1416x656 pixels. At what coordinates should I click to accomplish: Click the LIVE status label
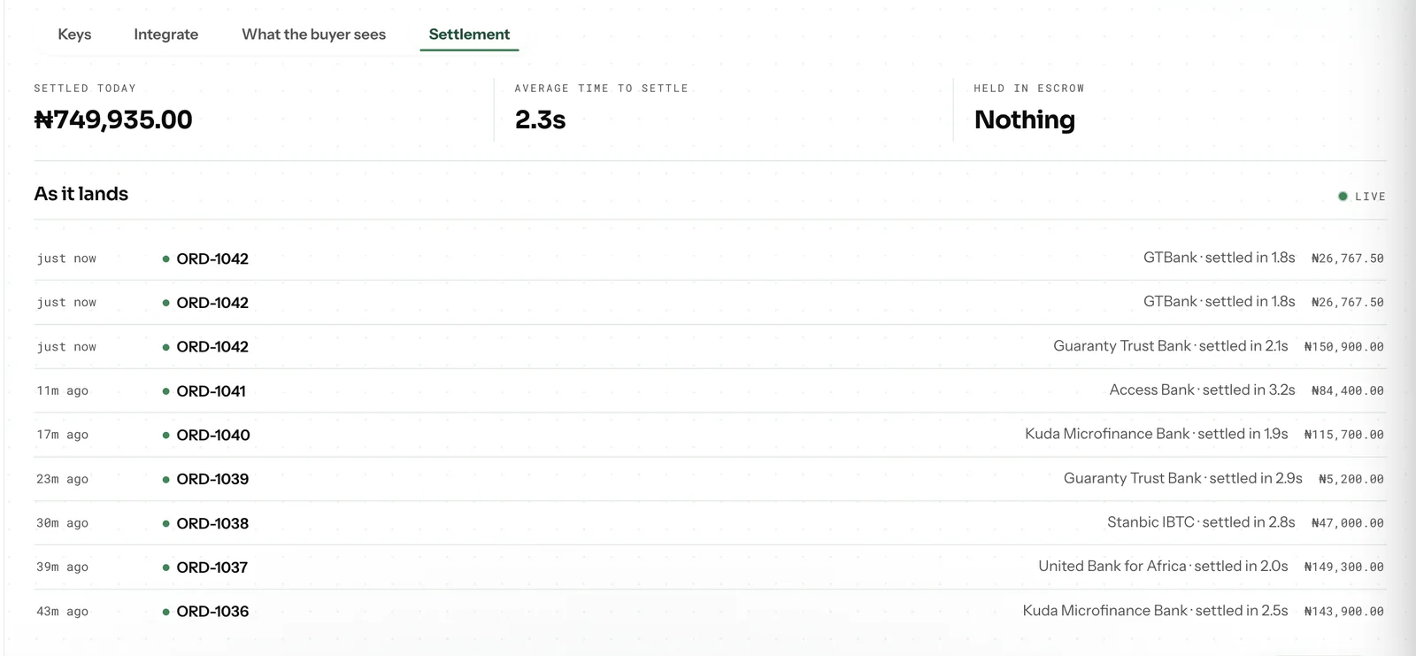click(x=1370, y=197)
